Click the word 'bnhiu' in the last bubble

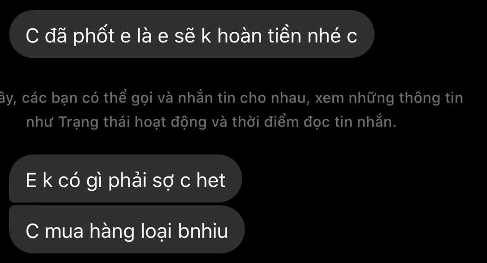point(203,231)
